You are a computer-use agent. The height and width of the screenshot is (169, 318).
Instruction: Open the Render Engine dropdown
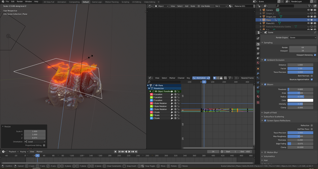tap(302, 37)
